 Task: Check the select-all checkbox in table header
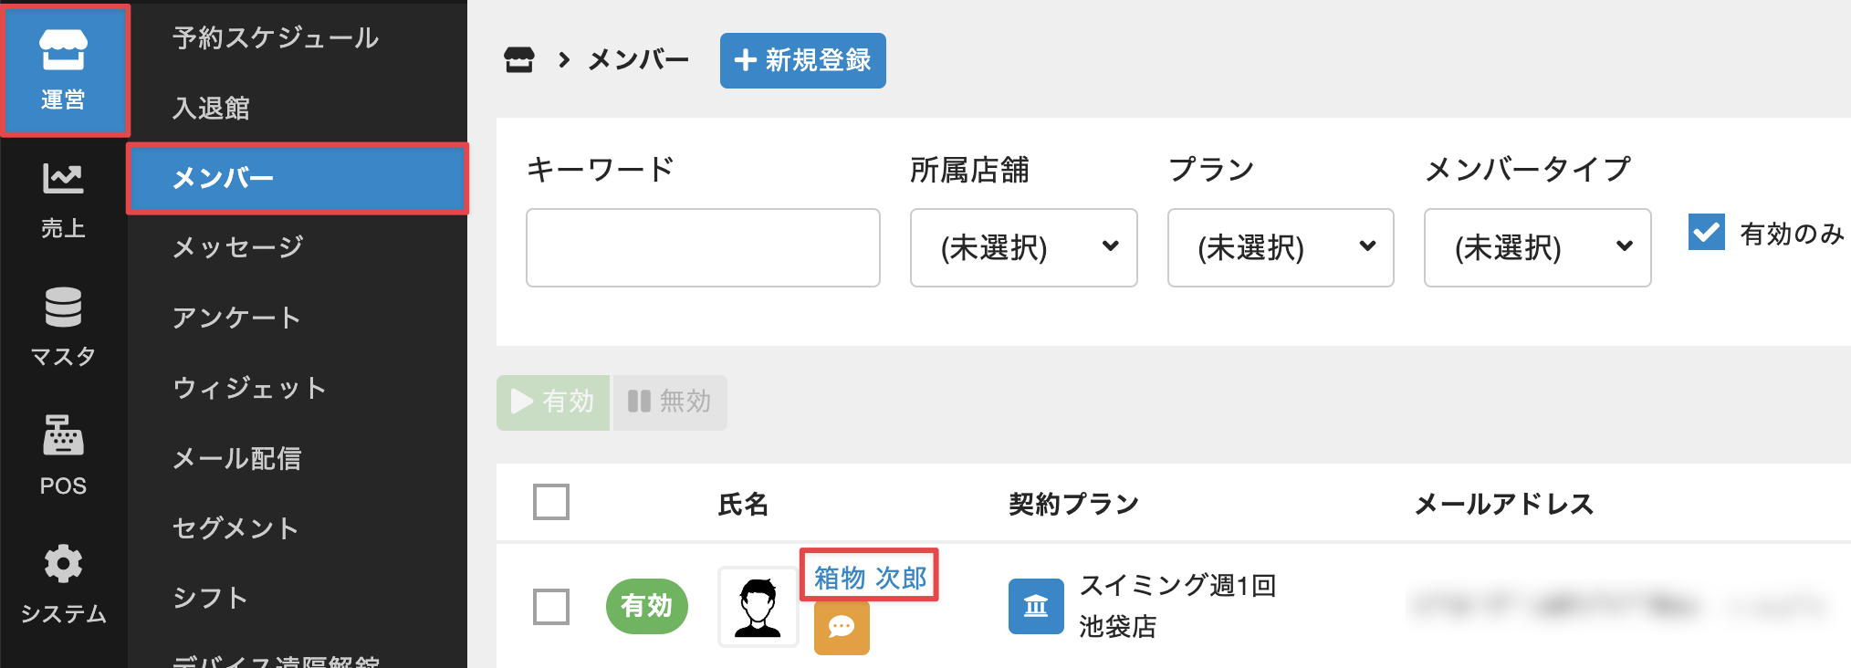pos(551,502)
